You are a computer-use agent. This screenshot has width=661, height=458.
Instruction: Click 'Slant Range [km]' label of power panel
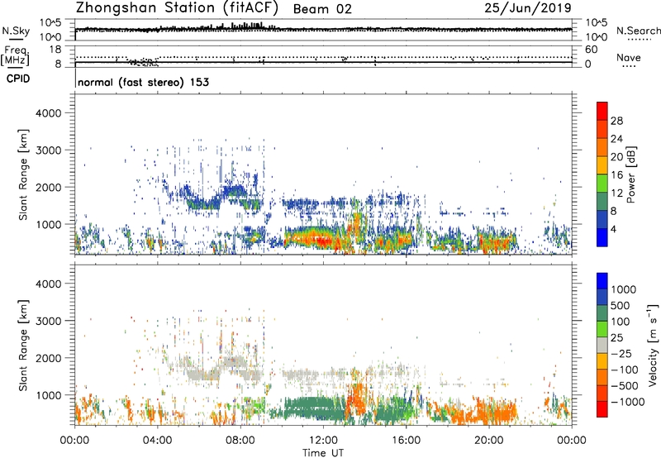(23, 174)
